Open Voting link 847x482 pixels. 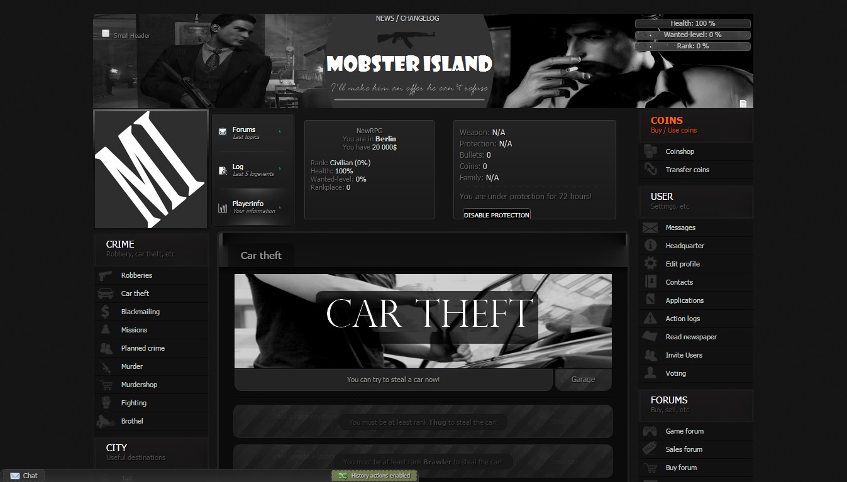(x=676, y=373)
